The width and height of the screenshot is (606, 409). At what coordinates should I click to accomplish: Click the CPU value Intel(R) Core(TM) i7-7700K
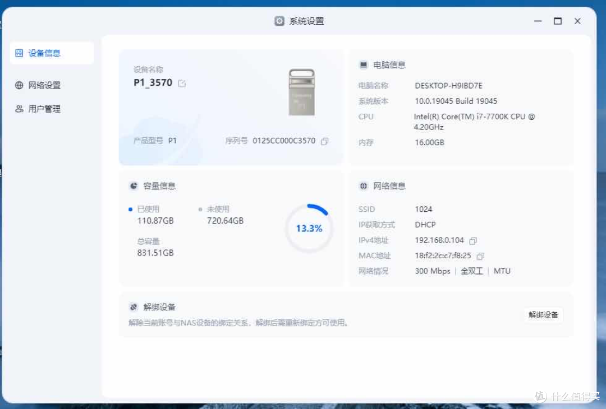pos(474,122)
